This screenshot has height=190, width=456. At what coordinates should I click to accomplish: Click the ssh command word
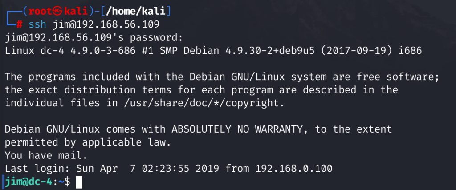point(37,24)
